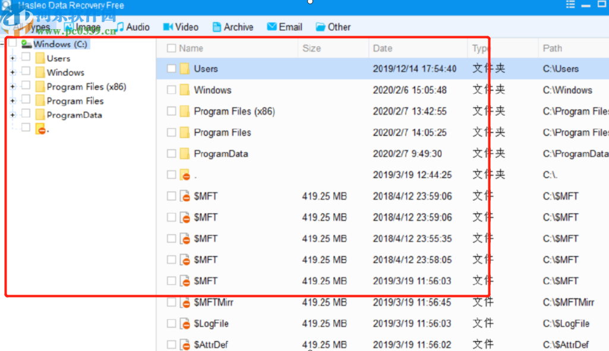Sort files by the Date column header

point(383,48)
